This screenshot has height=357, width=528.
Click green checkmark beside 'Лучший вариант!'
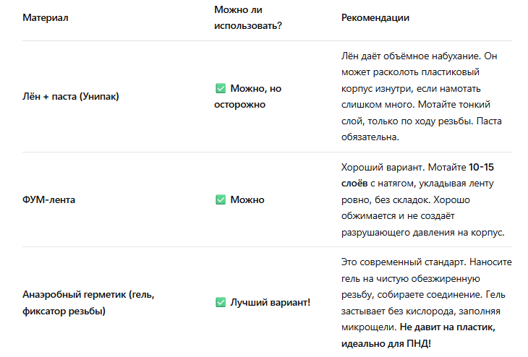(221, 302)
